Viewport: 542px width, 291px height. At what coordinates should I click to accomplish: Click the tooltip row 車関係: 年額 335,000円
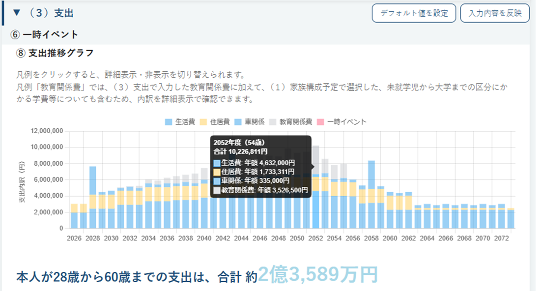coord(251,181)
